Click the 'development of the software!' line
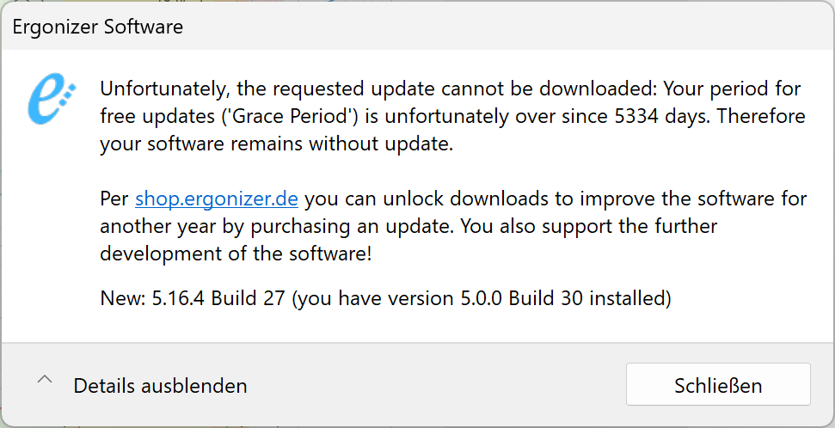The image size is (835, 428). tap(236, 254)
